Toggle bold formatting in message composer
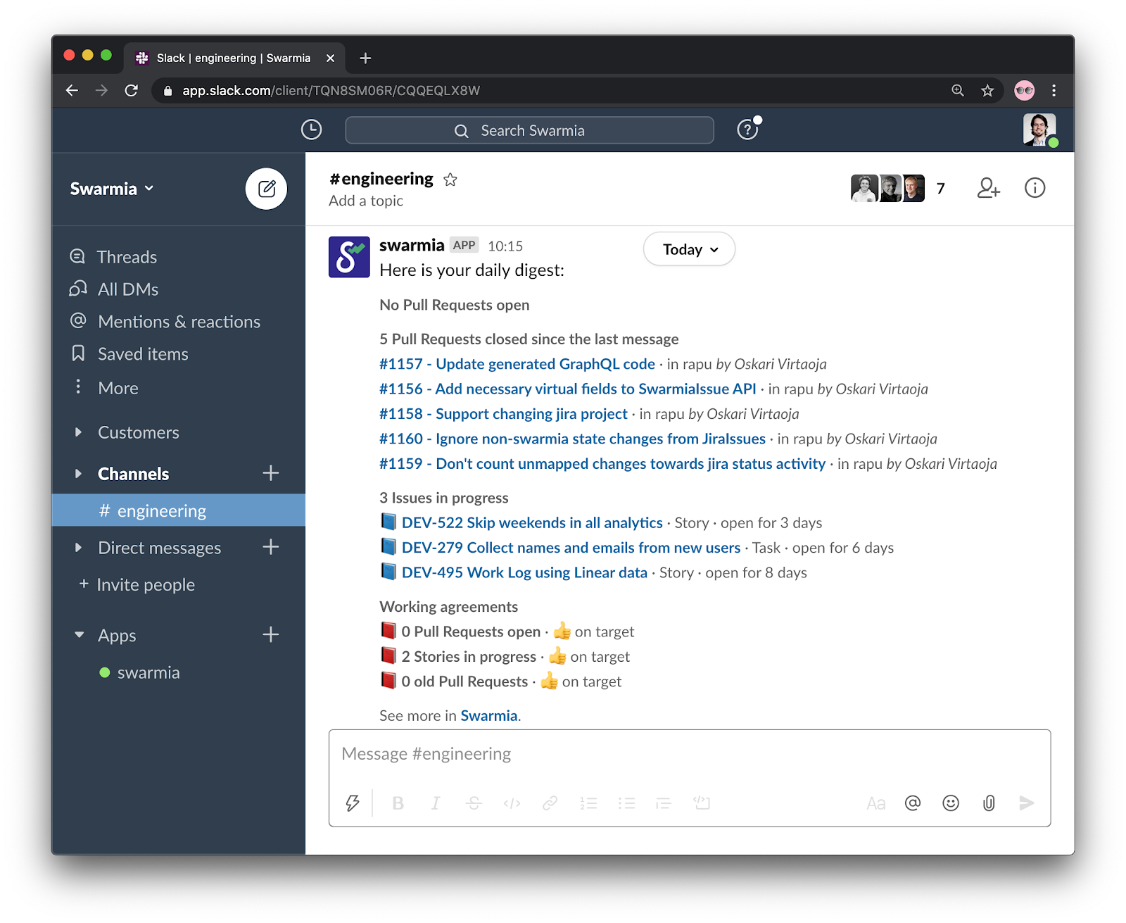This screenshot has width=1126, height=923. [x=398, y=803]
